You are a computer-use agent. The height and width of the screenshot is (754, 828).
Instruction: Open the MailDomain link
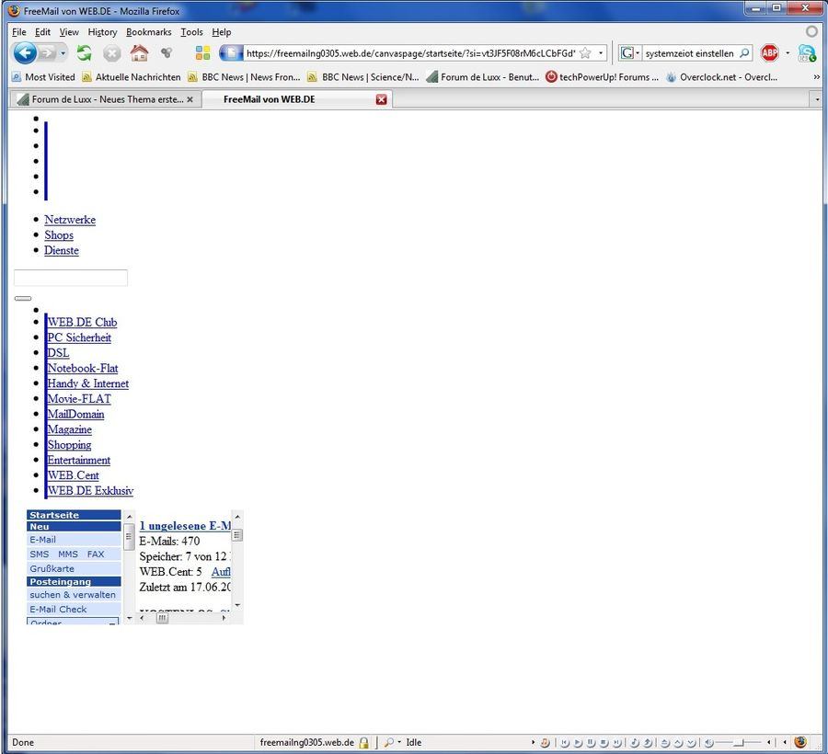[75, 414]
